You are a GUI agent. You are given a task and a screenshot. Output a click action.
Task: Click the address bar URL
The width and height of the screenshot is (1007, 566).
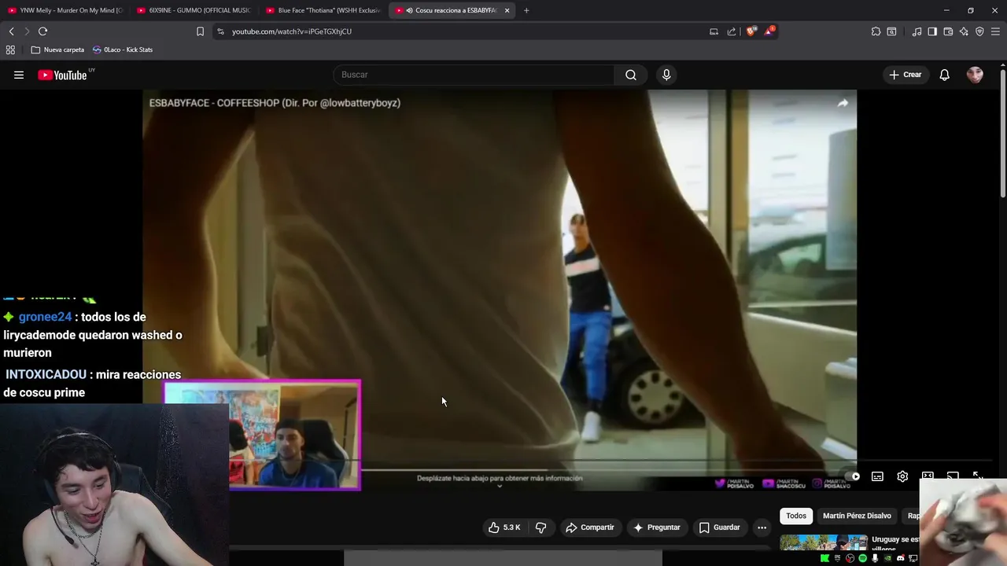(x=292, y=31)
